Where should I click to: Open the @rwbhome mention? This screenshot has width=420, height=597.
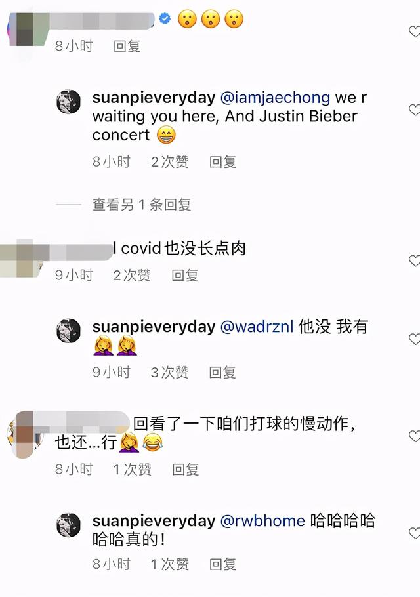262,522
